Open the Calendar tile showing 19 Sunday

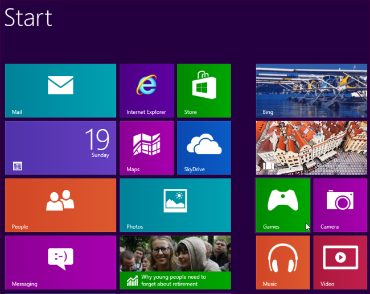(x=60, y=148)
